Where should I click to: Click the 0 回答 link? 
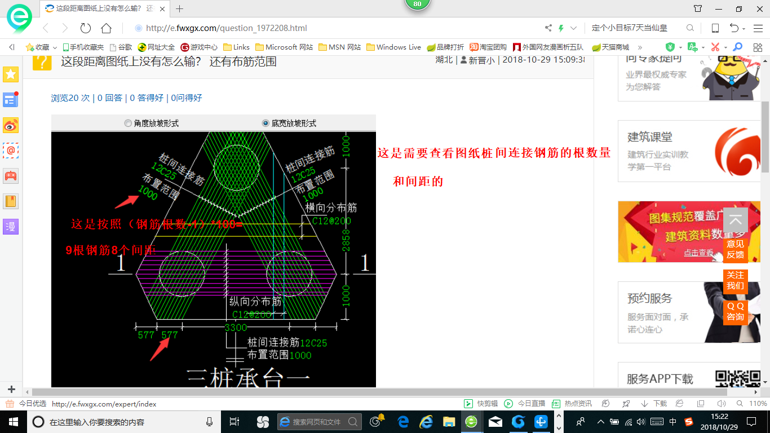pyautogui.click(x=110, y=98)
